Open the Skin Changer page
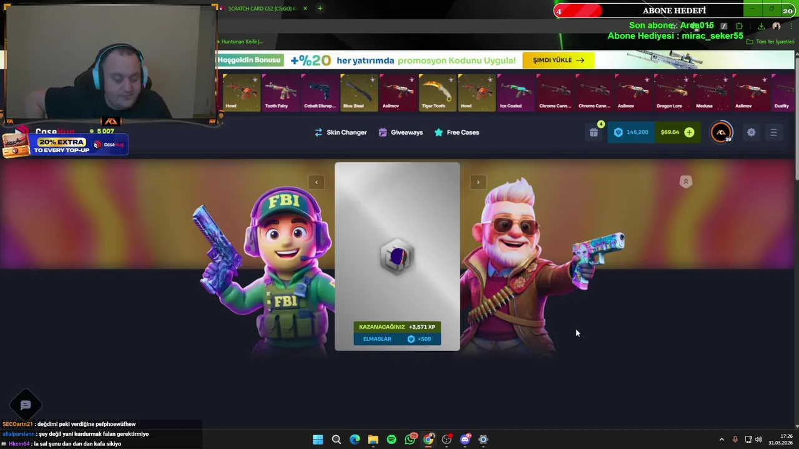This screenshot has width=799, height=449. click(x=340, y=132)
